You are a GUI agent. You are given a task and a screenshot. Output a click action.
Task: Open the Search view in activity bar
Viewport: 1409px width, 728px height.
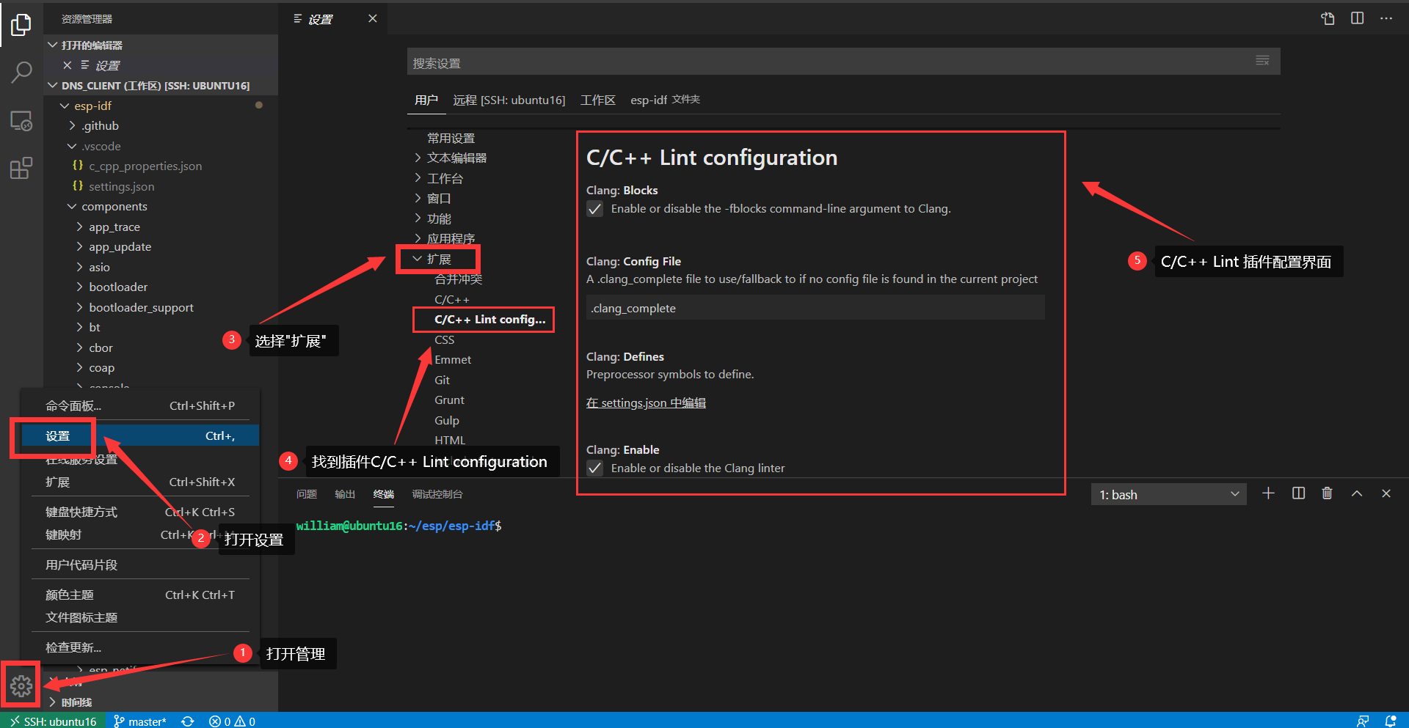21,73
